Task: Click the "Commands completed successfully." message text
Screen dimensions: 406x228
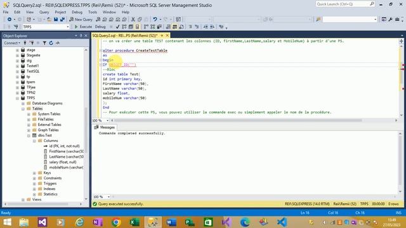Action: pyautogui.click(x=132, y=134)
